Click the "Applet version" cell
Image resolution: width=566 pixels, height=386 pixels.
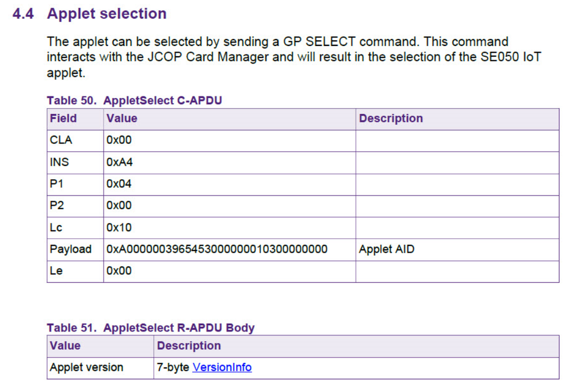(86, 367)
